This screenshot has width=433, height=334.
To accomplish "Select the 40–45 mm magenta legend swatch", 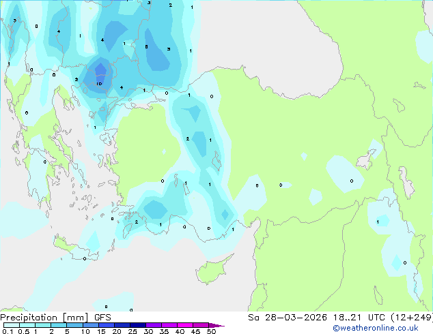I will tap(185, 325).
